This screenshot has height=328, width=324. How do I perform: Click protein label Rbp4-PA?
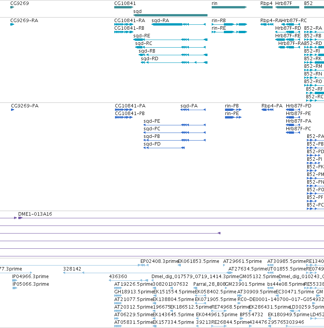272,106
